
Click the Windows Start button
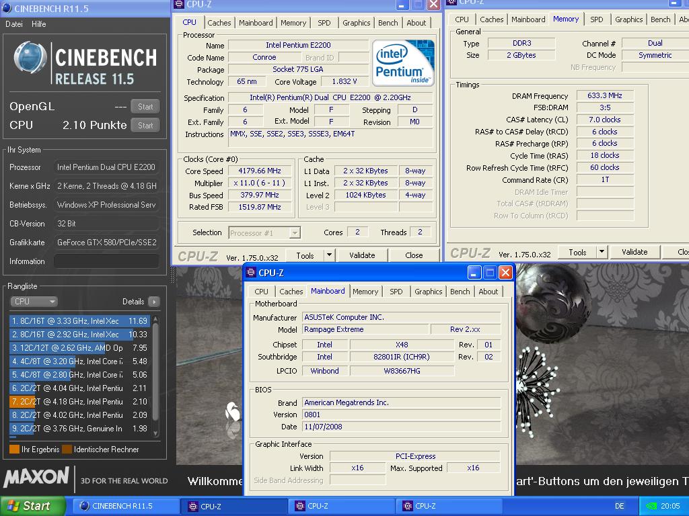click(x=33, y=506)
